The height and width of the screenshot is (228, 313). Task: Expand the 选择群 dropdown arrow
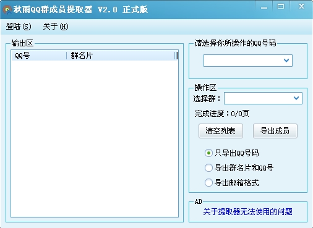coord(296,98)
